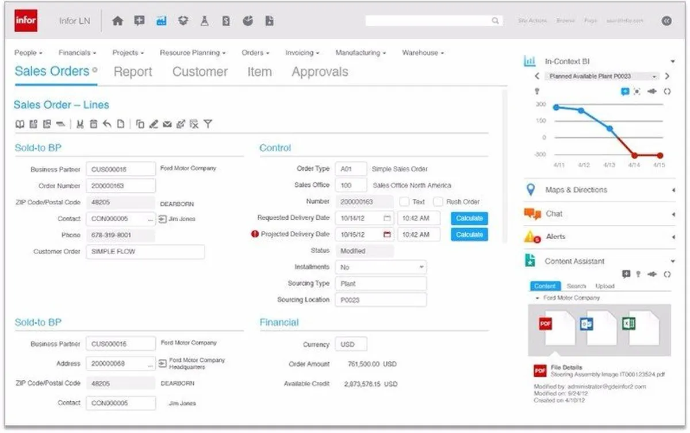Viewport: 690px width, 433px height.
Task: Click the Customer Order input field
Action: [145, 252]
